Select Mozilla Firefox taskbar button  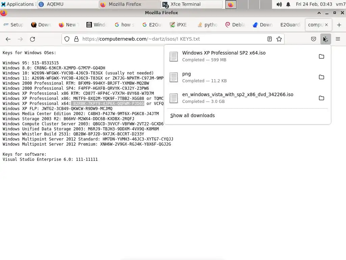click(130, 4)
